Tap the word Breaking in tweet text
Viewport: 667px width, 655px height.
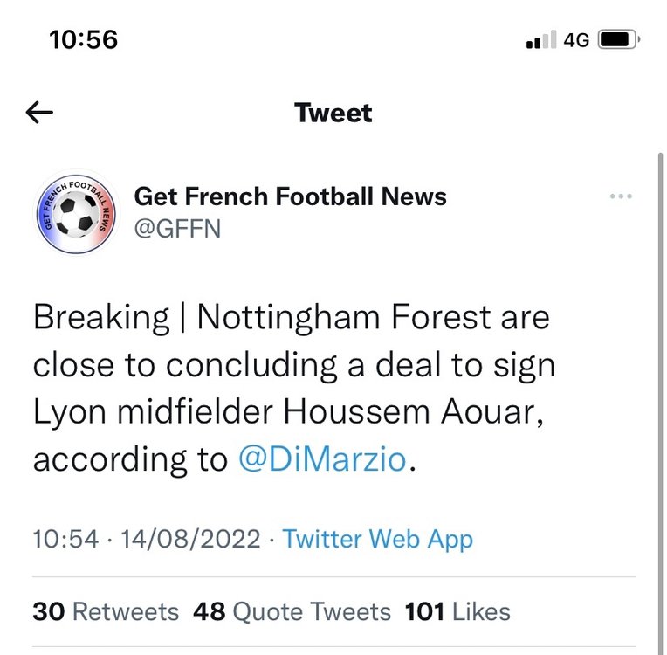tap(101, 318)
